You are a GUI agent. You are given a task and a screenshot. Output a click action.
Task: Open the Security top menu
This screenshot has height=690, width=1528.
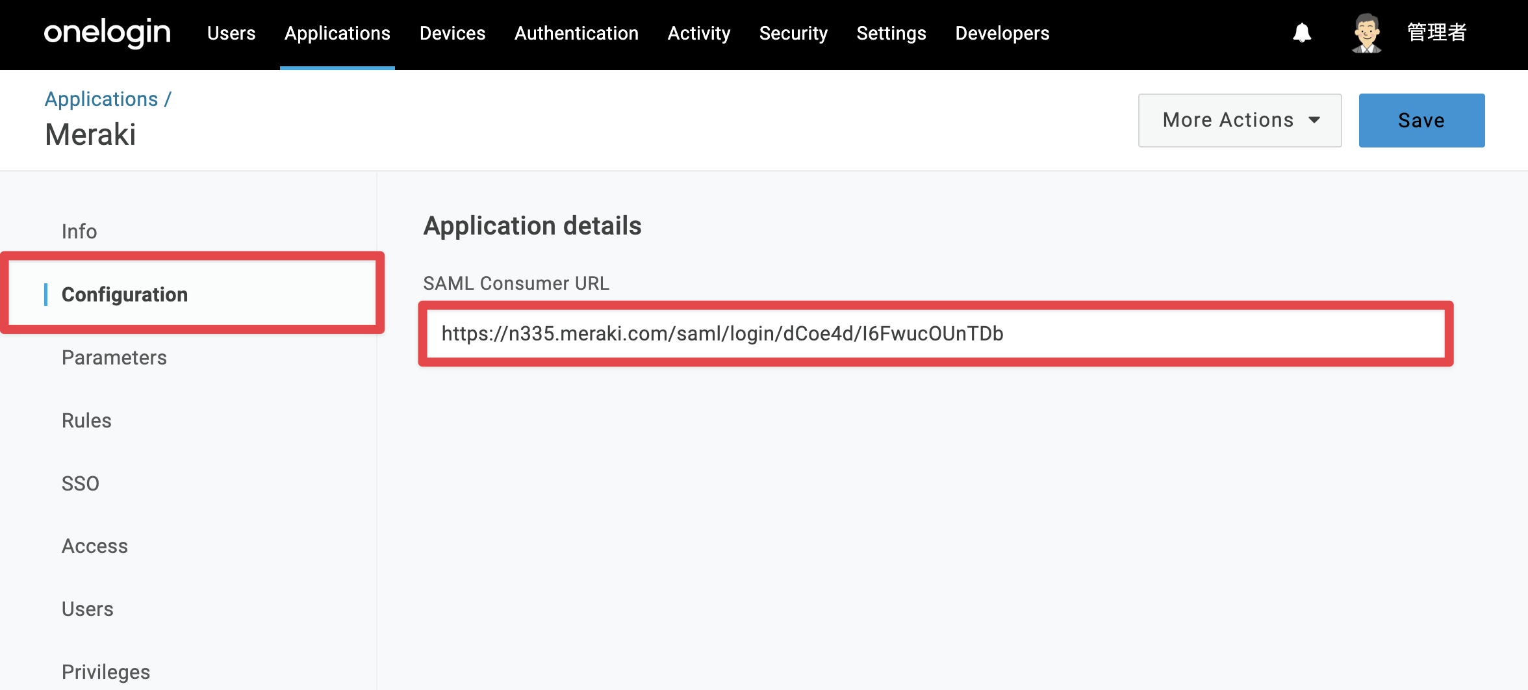point(793,33)
